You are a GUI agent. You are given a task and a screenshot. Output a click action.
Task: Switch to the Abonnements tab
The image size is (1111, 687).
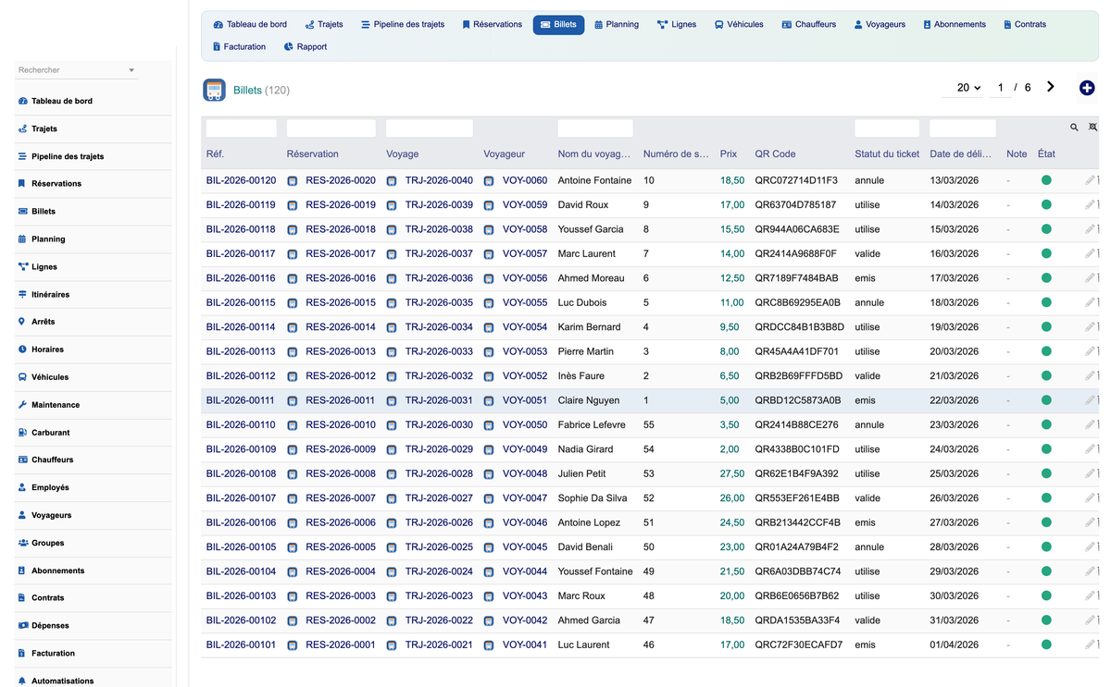954,25
